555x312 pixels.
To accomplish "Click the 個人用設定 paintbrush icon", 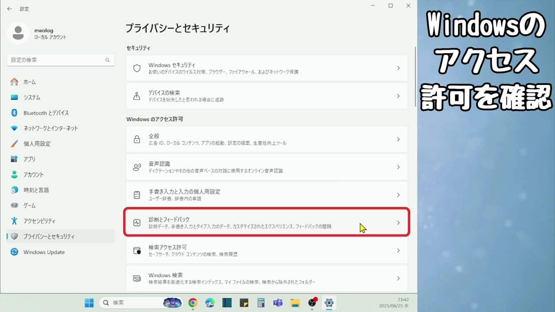I will pyautogui.click(x=14, y=143).
